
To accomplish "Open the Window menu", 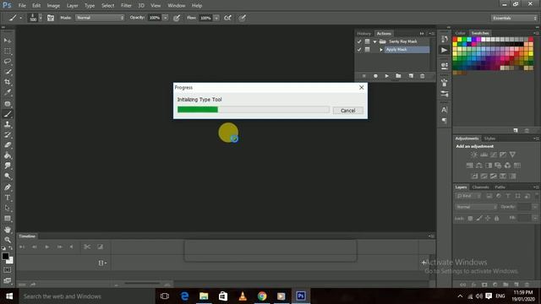I will click(x=177, y=6).
